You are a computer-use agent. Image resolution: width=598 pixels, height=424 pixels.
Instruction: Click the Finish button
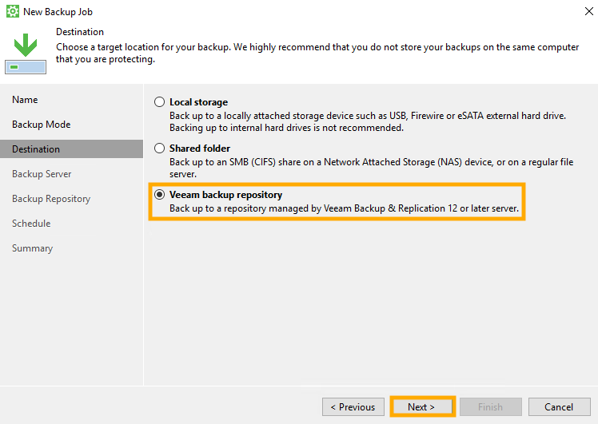click(x=490, y=407)
